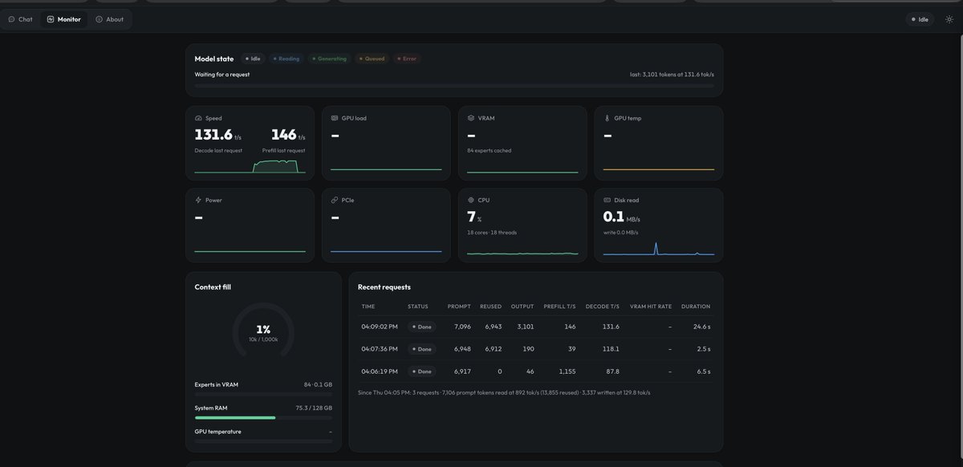Click the orange GPU temp sparkline
Image resolution: width=963 pixels, height=467 pixels.
click(659, 169)
